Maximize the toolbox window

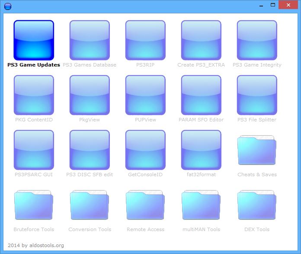tap(273, 5)
